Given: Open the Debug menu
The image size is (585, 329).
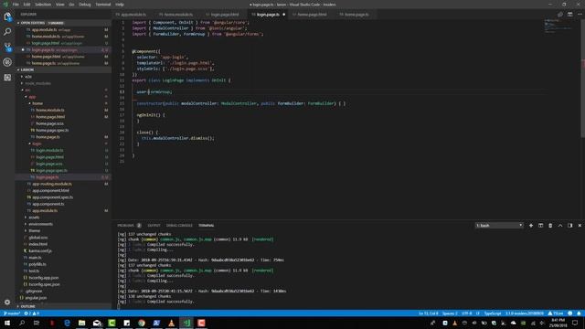Looking at the screenshot, I should [x=85, y=5].
